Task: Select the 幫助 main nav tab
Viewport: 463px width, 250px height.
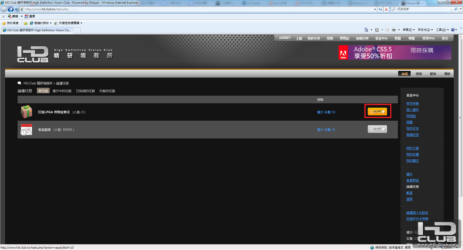Action: tap(433, 74)
